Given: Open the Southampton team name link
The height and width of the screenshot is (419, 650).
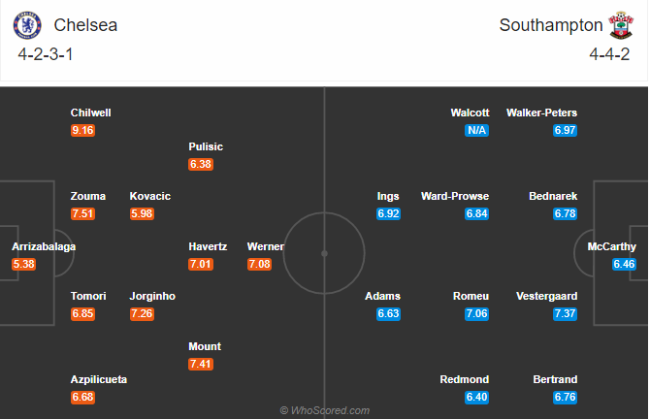Looking at the screenshot, I should click(x=551, y=25).
